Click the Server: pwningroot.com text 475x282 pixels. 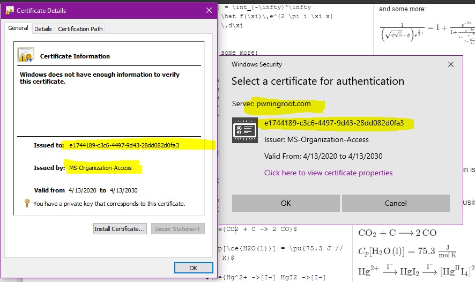[x=271, y=103]
